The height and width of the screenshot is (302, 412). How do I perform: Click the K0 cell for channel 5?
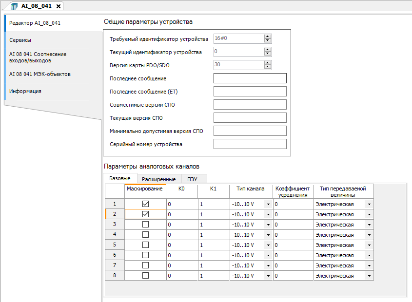click(x=181, y=245)
